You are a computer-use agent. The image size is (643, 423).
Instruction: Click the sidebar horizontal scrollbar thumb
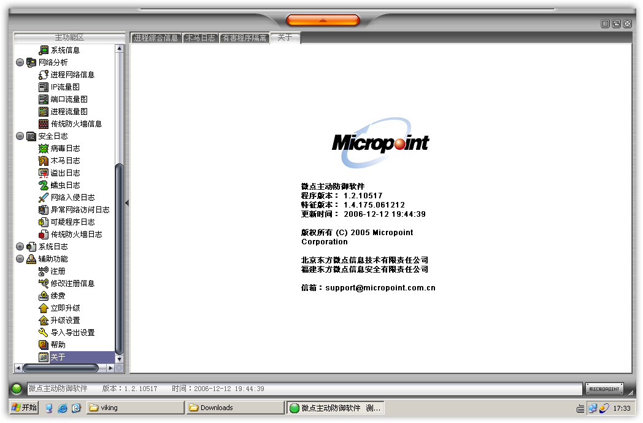[x=61, y=368]
